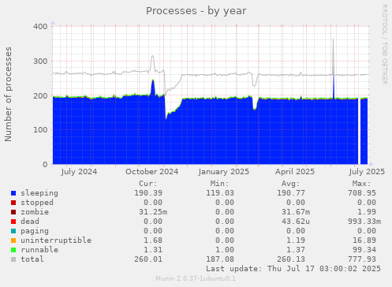392x287 pixels.
Task: Click uninterruptible maximum value 16.89
Action: pos(364,240)
